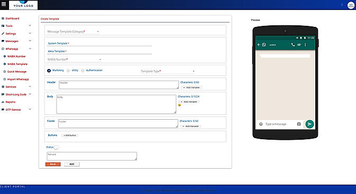
Task: Open the user profile avatar
Action: click(x=351, y=5)
